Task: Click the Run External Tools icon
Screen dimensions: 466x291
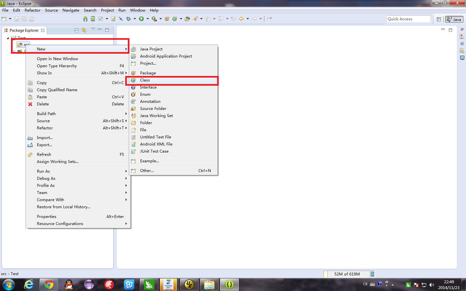Action: click(154, 19)
